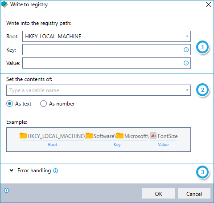Click the info icon in Value field
The image size is (214, 203).
(186, 63)
